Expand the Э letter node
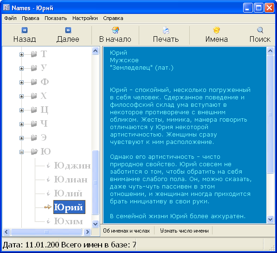277x253 pixels. point(21,138)
